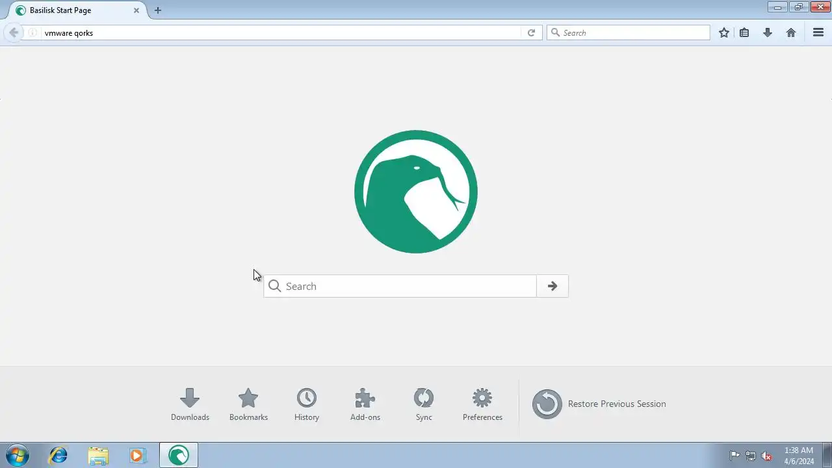Close the Basilisk Start Page tab
The height and width of the screenshot is (468, 832).
click(136, 10)
